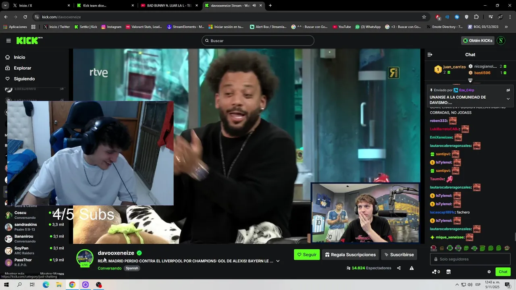Screen dimensions: 516x290
Task: Click Mostrar Menos in sidebar
Action: tap(52, 274)
